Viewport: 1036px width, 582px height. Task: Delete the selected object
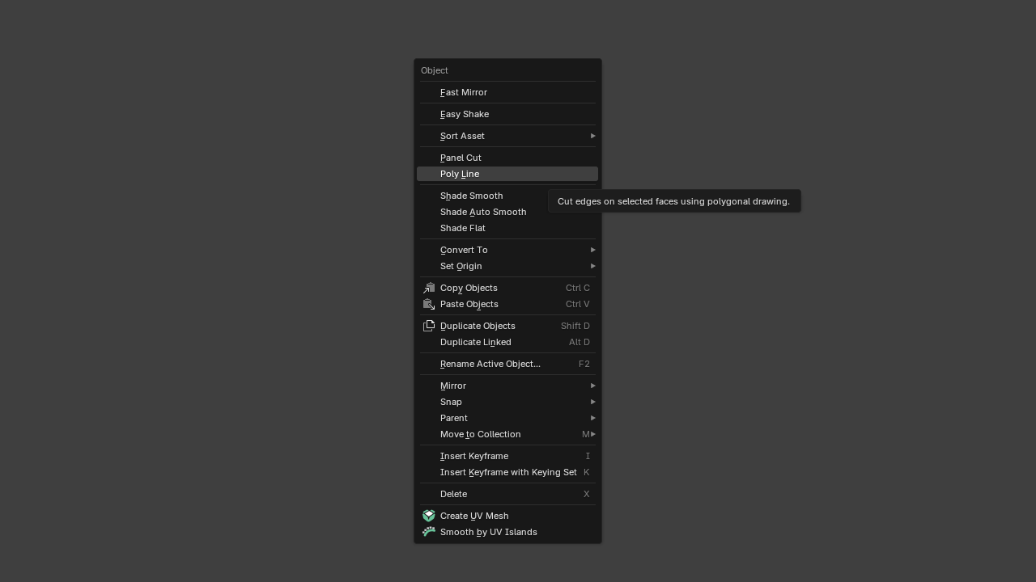tap(453, 494)
